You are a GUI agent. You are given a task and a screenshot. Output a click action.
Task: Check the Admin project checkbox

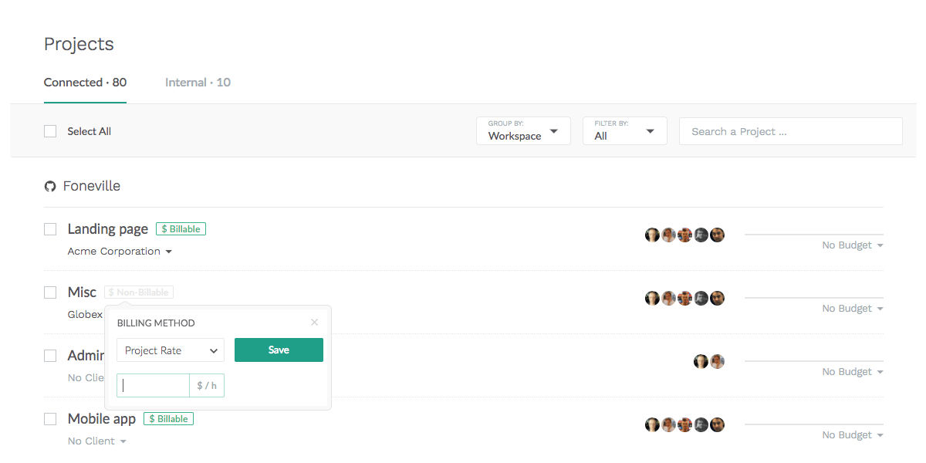pyautogui.click(x=50, y=356)
